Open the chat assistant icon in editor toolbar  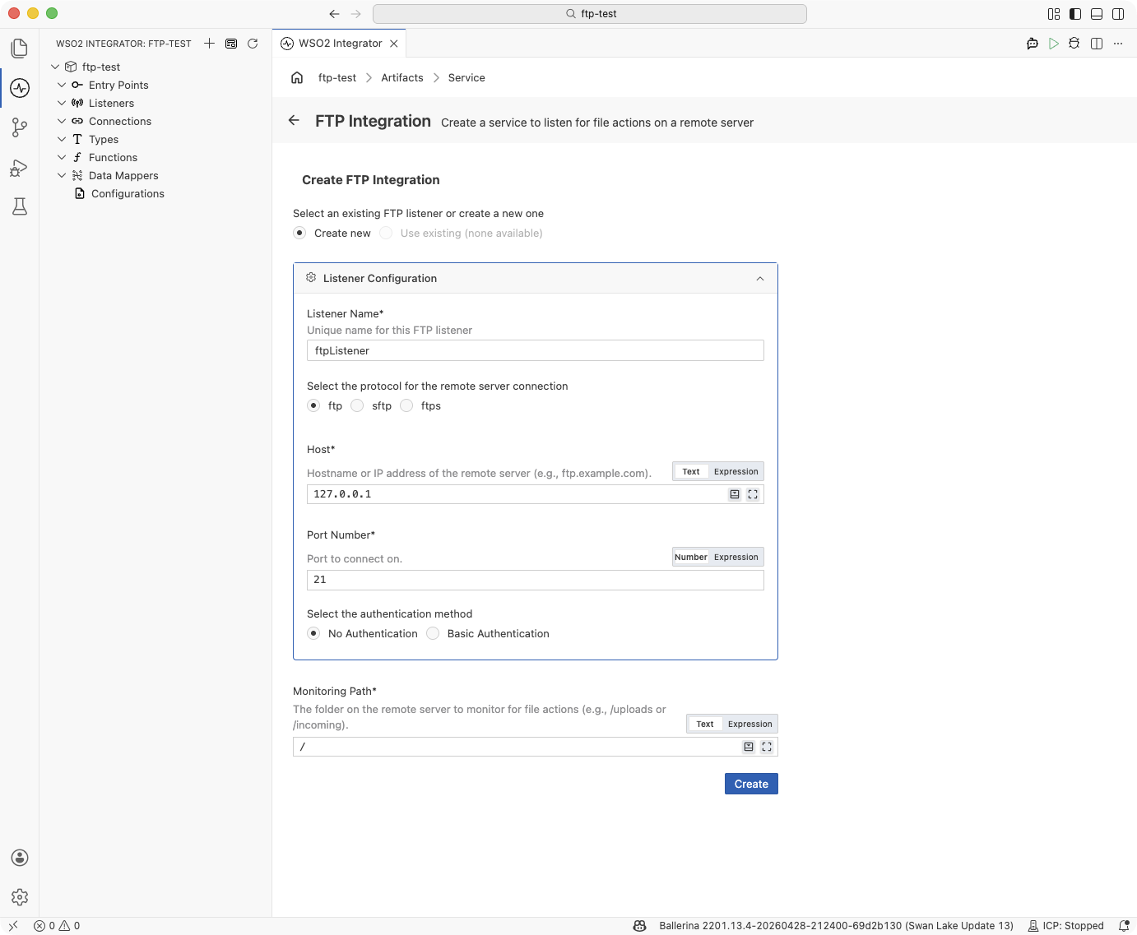click(1033, 44)
